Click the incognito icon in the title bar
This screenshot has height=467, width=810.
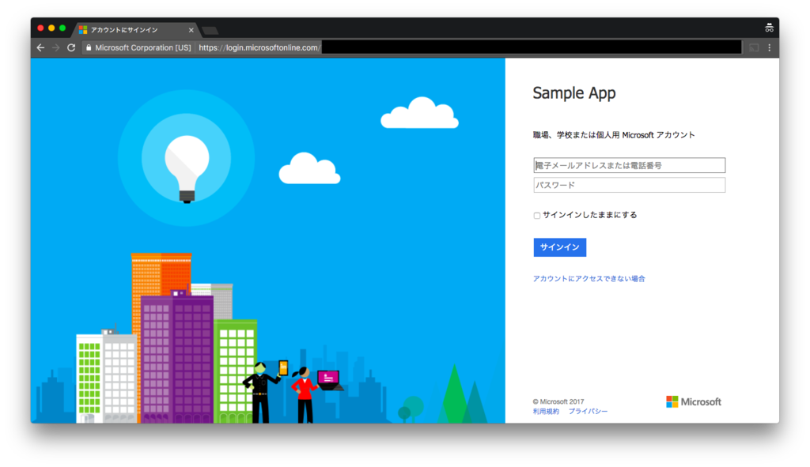pos(769,28)
